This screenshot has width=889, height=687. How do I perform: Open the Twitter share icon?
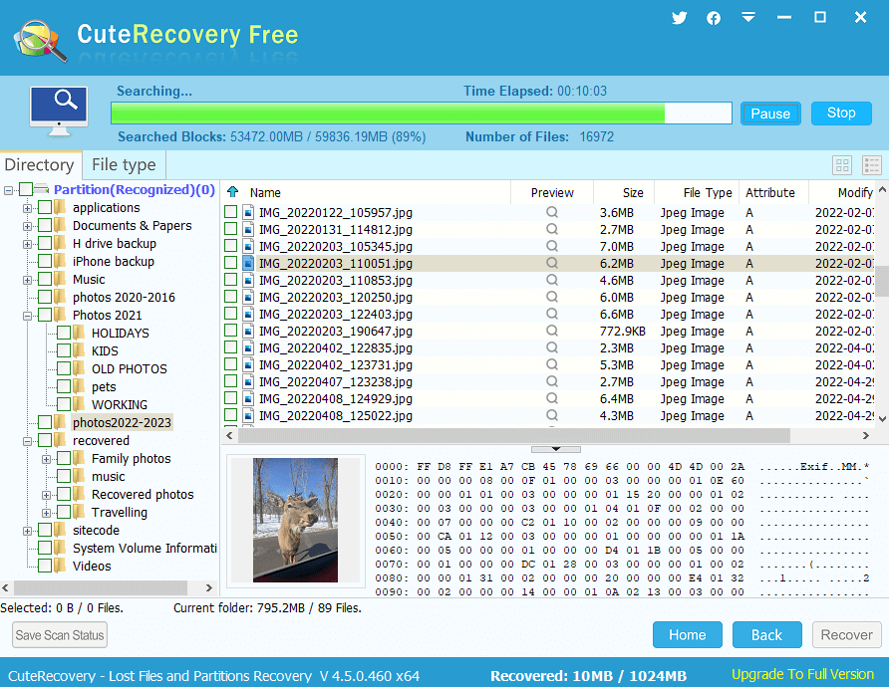[x=680, y=18]
